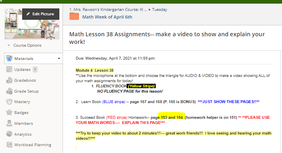Select Workload Planning in the sidebar
This screenshot has height=153, width=282.
coord(33,145)
